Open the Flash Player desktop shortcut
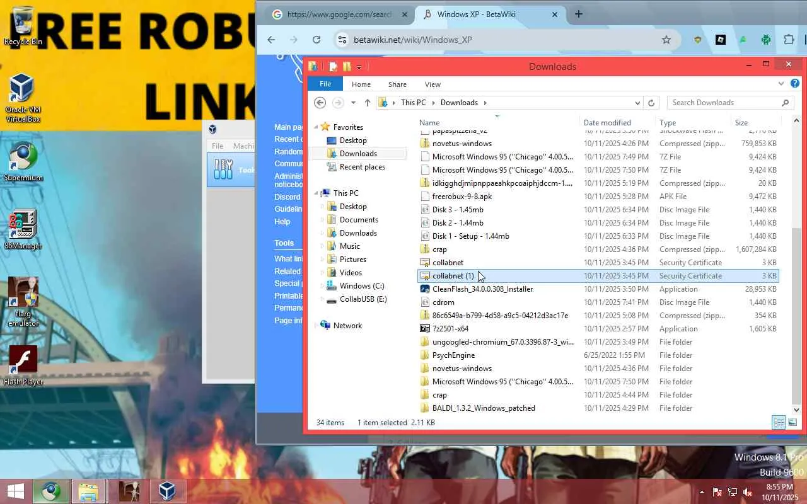The width and height of the screenshot is (807, 504). [23, 365]
